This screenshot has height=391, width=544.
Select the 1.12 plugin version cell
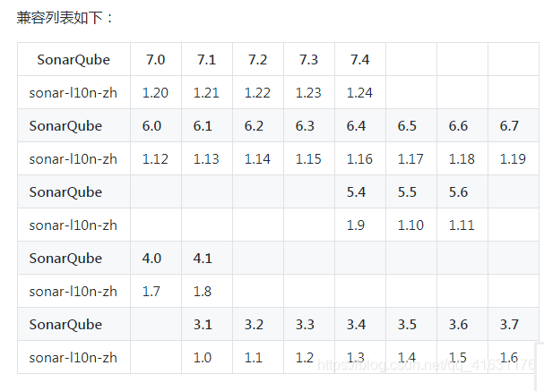155,159
